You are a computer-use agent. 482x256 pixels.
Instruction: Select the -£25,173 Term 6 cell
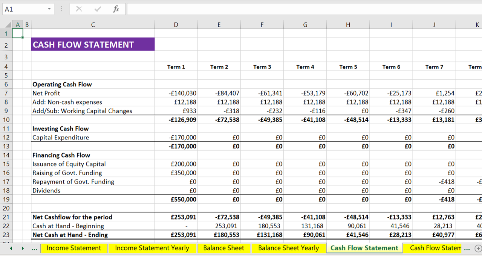coord(391,93)
